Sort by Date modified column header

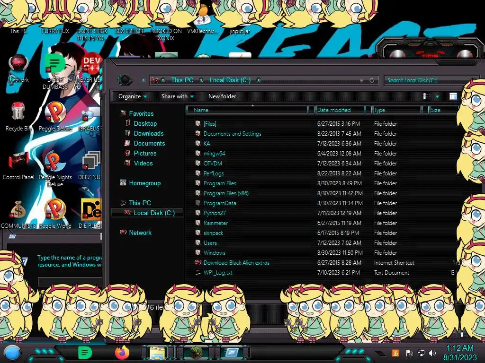[339, 110]
